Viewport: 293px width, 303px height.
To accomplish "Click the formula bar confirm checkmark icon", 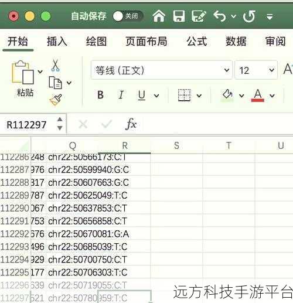I will (106, 124).
